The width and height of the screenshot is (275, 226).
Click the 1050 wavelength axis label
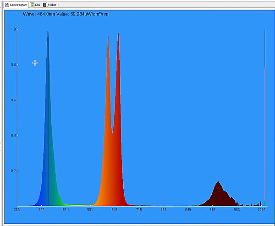(261, 210)
